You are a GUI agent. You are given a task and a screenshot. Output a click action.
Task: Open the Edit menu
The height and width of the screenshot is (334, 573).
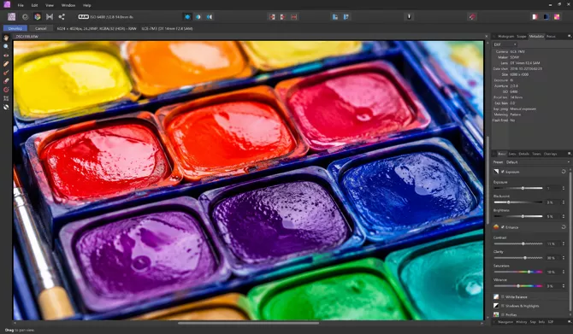tap(34, 5)
